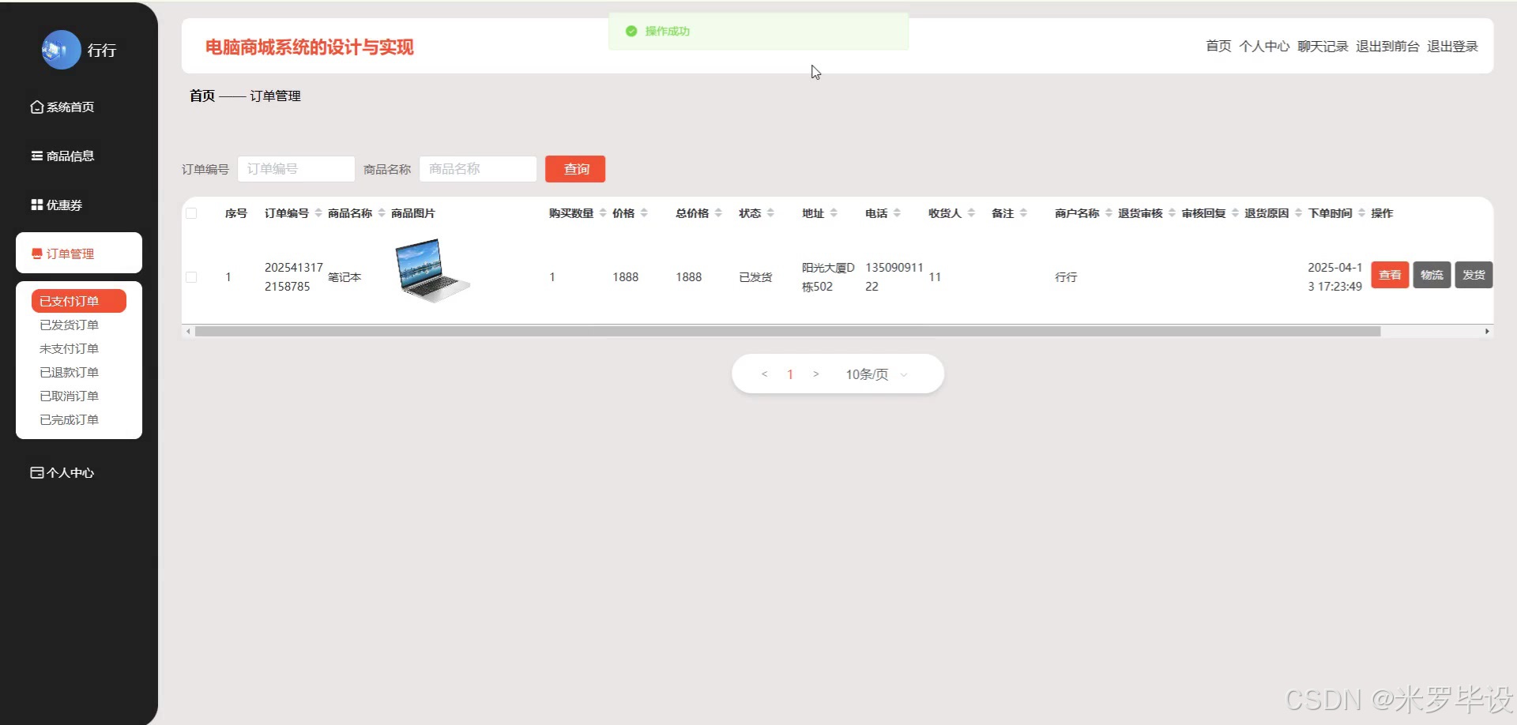The height and width of the screenshot is (725, 1517).
Task: Click the 价格 column sort arrows
Action: [x=648, y=212]
